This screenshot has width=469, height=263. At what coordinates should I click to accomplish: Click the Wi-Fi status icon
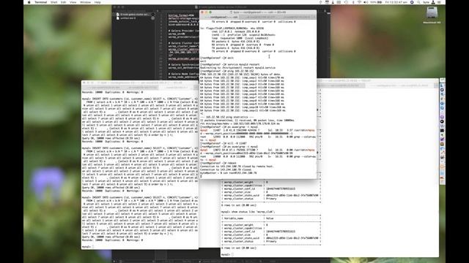pyautogui.click(x=359, y=2)
